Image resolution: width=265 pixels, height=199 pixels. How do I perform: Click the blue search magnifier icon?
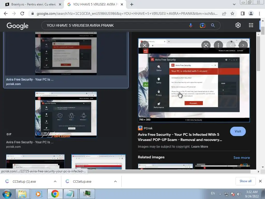coord(213,25)
